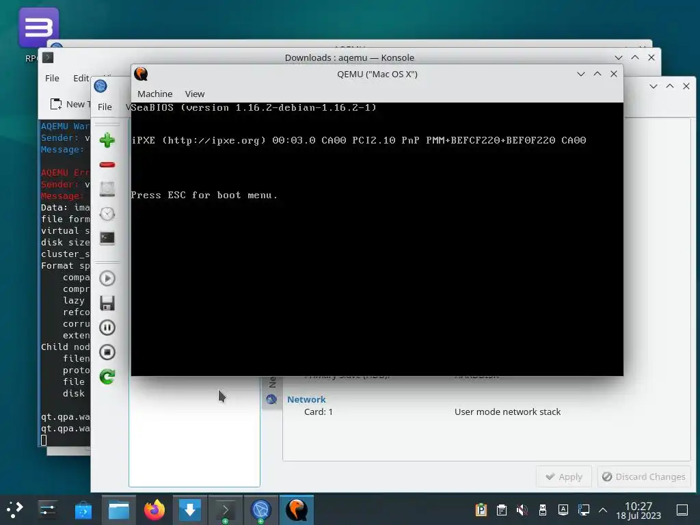Screen dimensions: 700x525
Task: Open the Edit menu in the Konsole window
Action: [81, 78]
